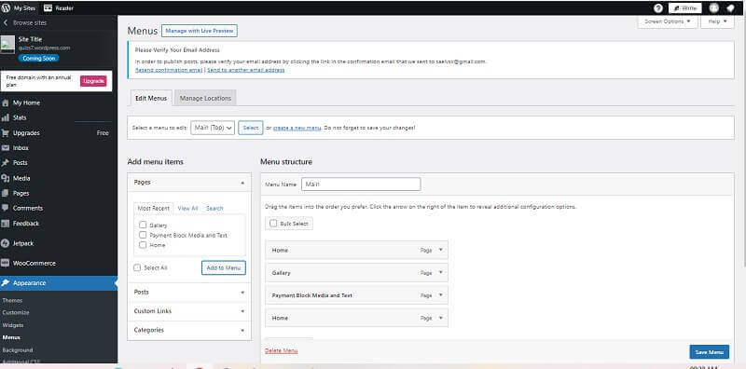Click the create a new menu link

point(297,128)
